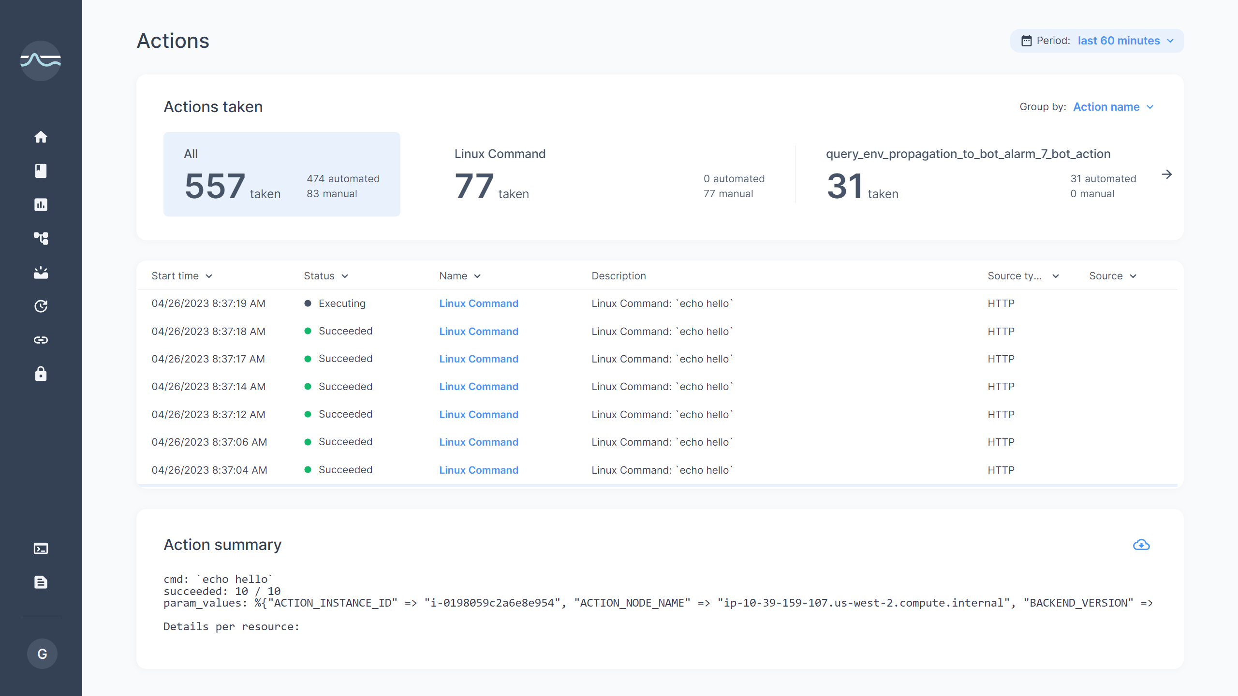Toggle the Succeeded status indicator
The width and height of the screenshot is (1238, 696).
click(x=308, y=331)
